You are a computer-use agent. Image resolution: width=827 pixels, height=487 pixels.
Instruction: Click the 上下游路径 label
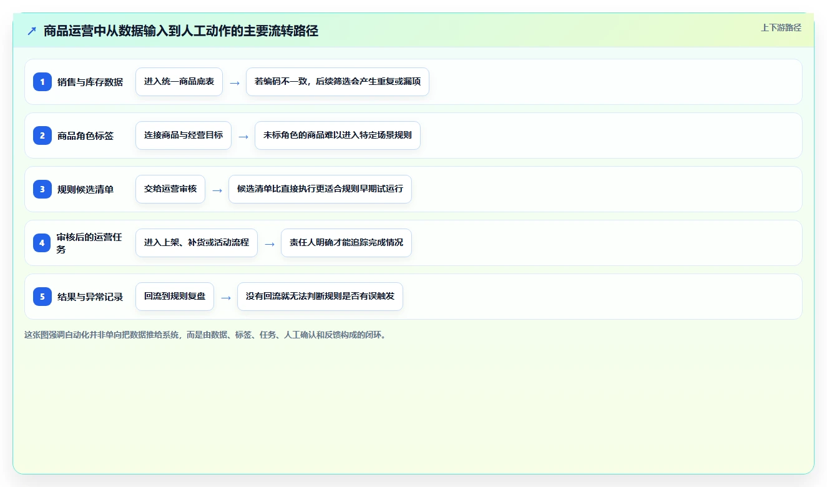point(781,27)
